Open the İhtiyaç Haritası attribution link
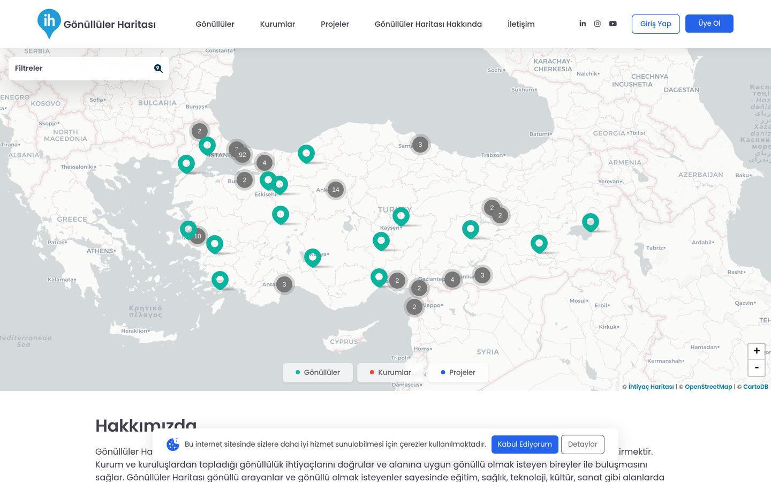This screenshot has height=482, width=771. 651,387
